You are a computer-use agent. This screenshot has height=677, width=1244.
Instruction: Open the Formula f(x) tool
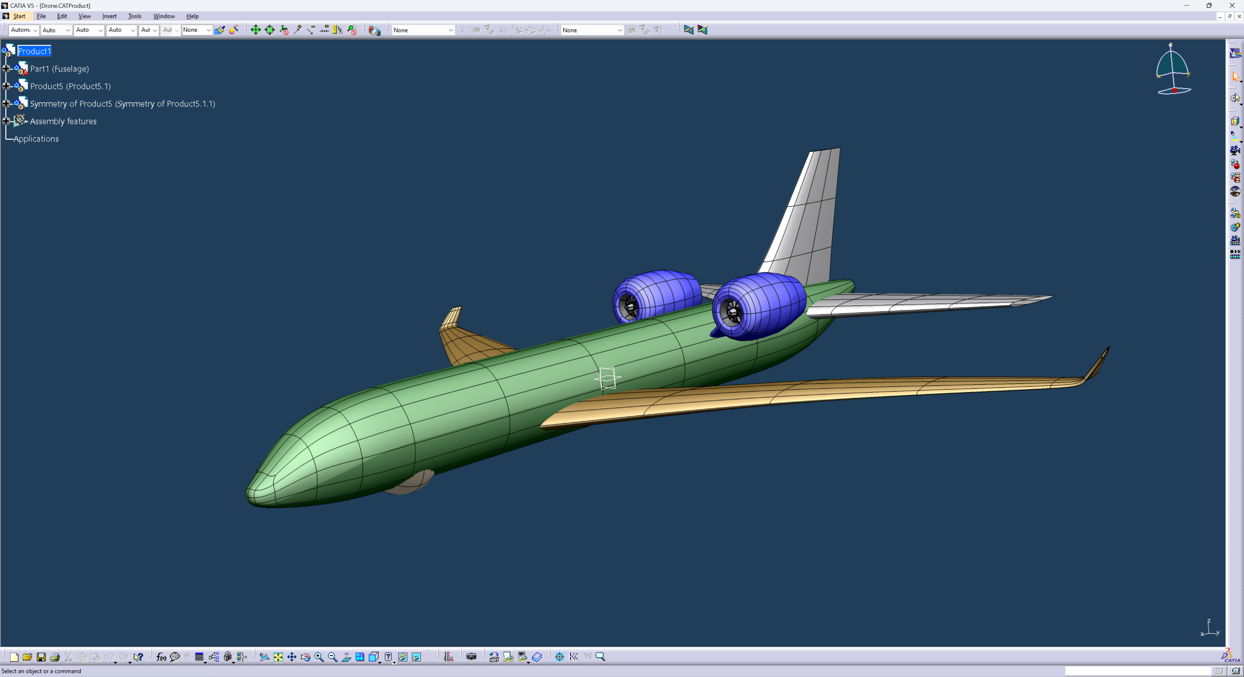point(161,657)
